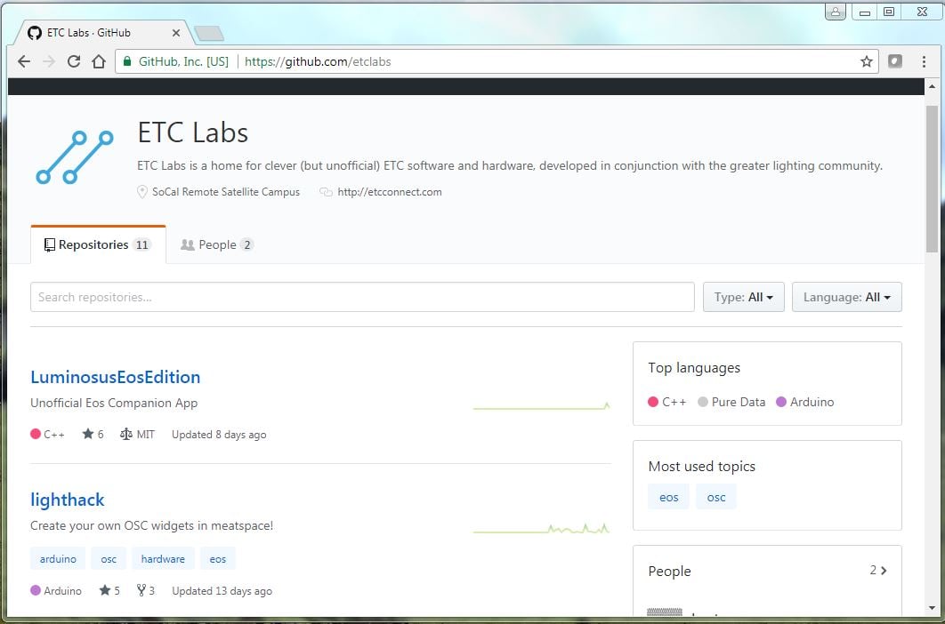Open the http://etcconnect.com link
The image size is (945, 624).
coord(390,192)
